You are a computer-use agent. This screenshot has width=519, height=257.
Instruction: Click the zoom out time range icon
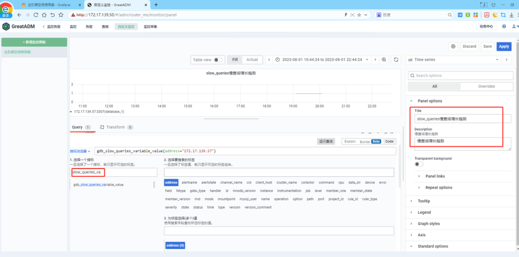click(x=384, y=60)
